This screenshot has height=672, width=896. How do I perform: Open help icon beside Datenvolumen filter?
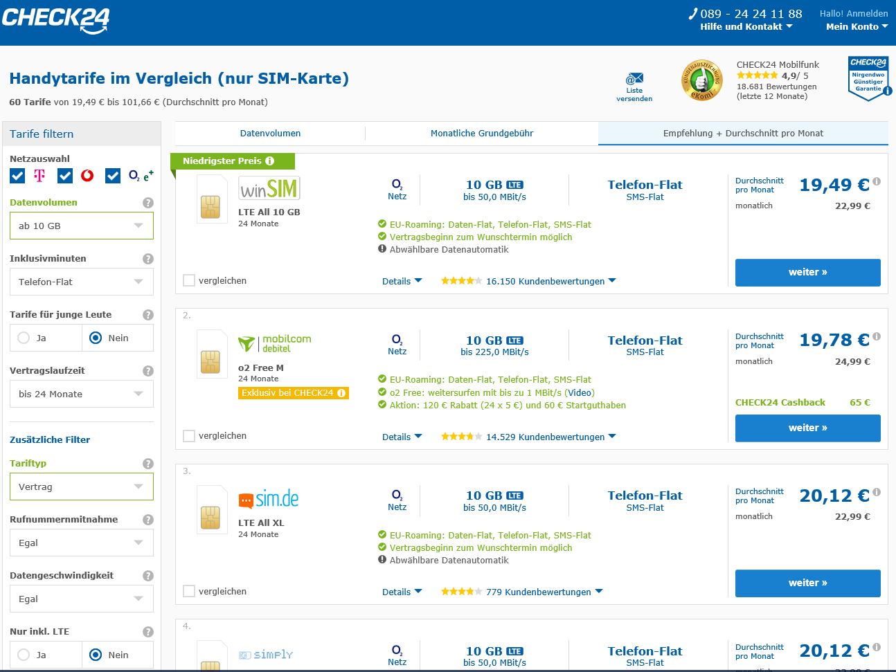click(147, 203)
